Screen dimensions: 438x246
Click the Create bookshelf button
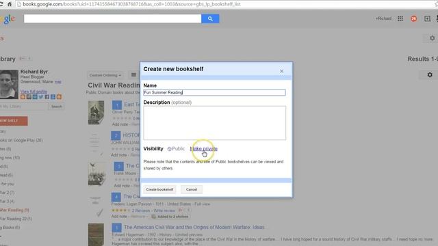tap(159, 189)
